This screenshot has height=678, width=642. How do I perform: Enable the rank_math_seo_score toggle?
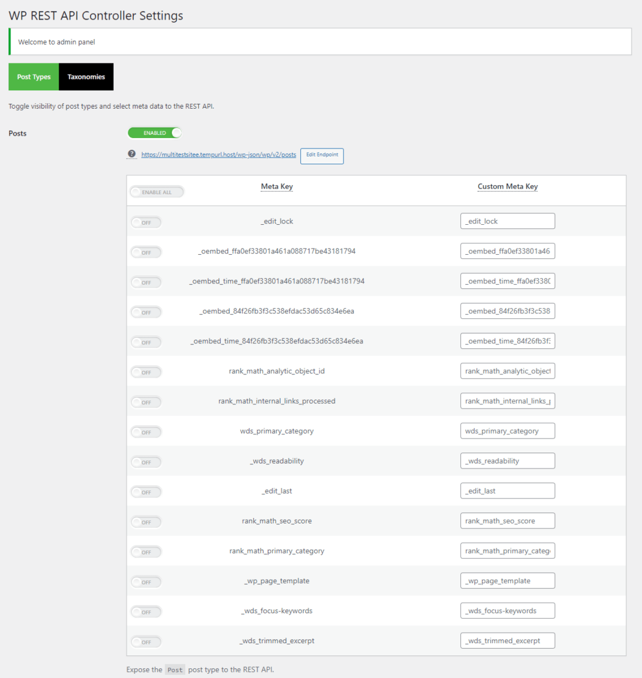click(146, 522)
